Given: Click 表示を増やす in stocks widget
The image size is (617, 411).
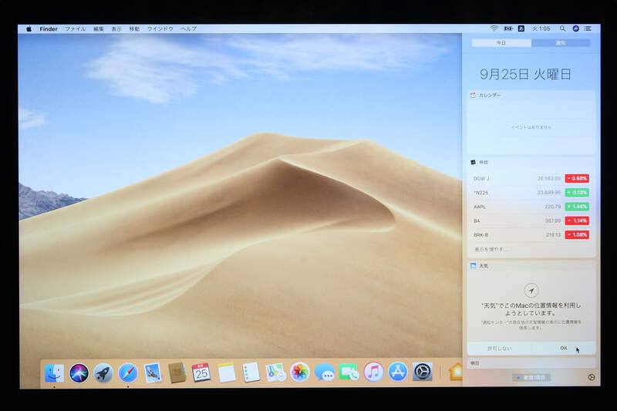Looking at the screenshot, I should [x=491, y=249].
